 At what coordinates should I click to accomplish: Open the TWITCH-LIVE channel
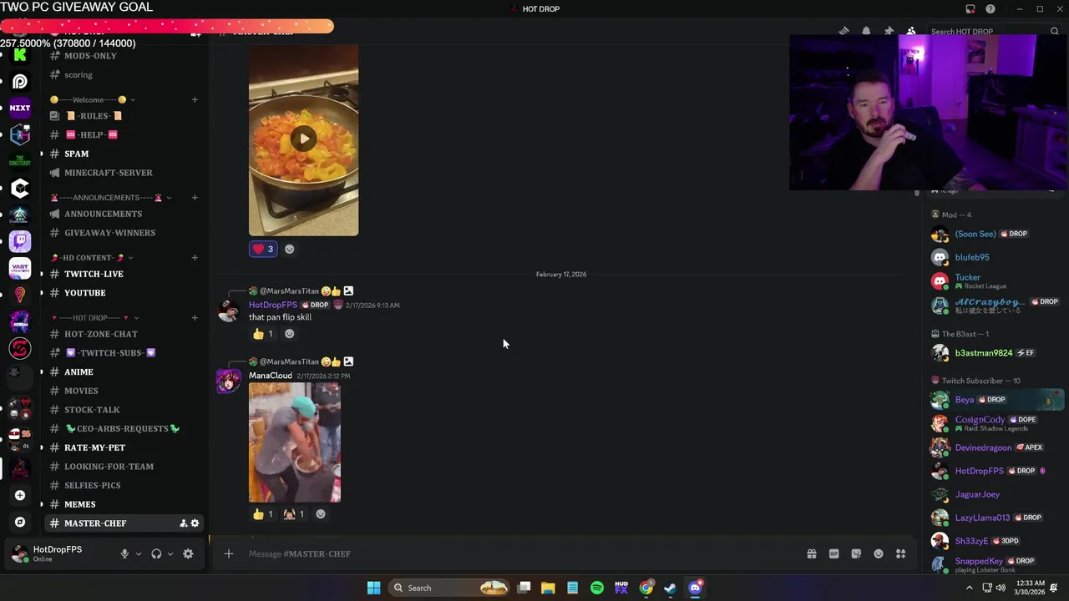pos(124,274)
